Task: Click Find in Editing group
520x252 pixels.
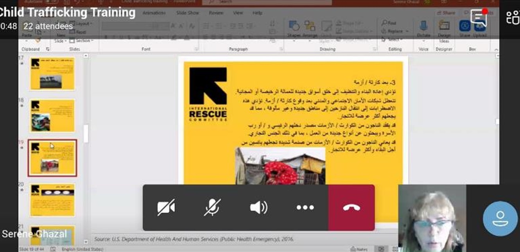Action: click(389, 23)
